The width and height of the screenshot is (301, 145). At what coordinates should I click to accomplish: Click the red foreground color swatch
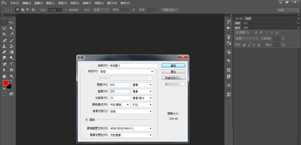click(5, 83)
